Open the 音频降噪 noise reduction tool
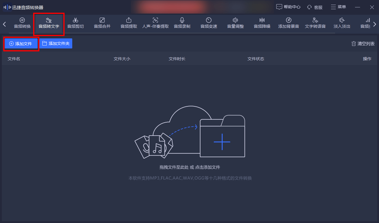The image size is (379, 223). pyautogui.click(x=262, y=23)
